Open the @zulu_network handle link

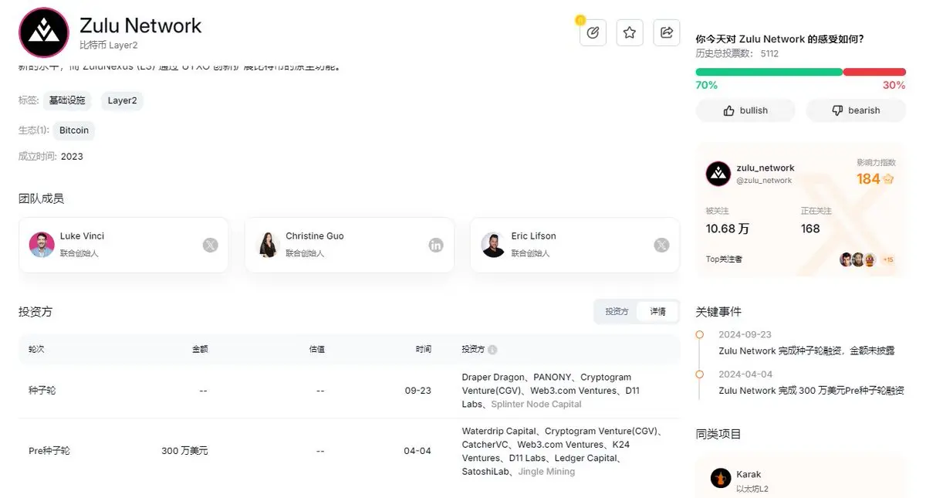pyautogui.click(x=764, y=181)
